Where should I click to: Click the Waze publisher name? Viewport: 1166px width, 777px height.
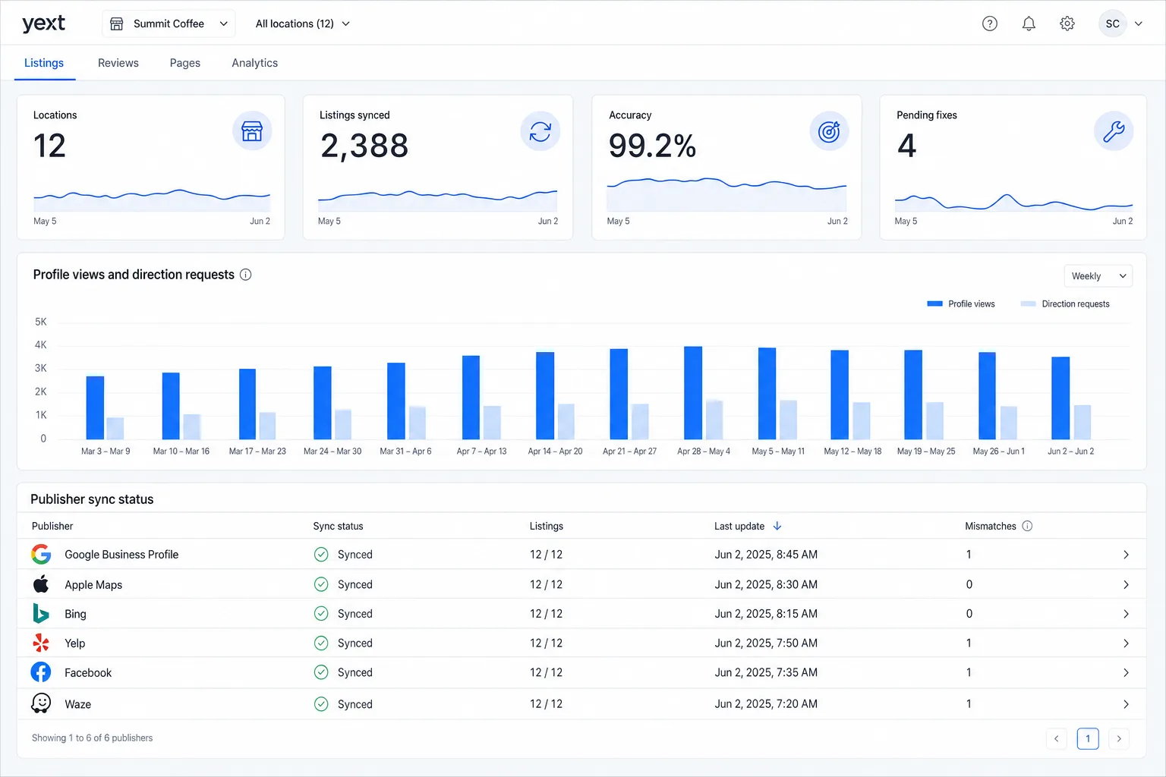point(77,705)
